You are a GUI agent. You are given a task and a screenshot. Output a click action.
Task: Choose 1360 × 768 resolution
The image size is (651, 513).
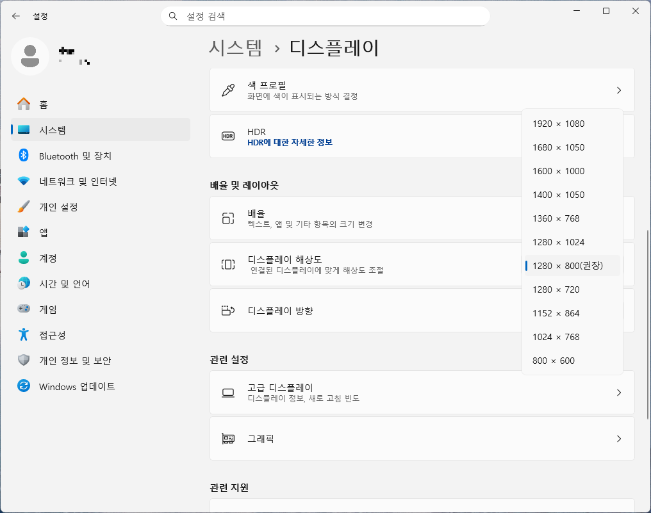[573, 218]
